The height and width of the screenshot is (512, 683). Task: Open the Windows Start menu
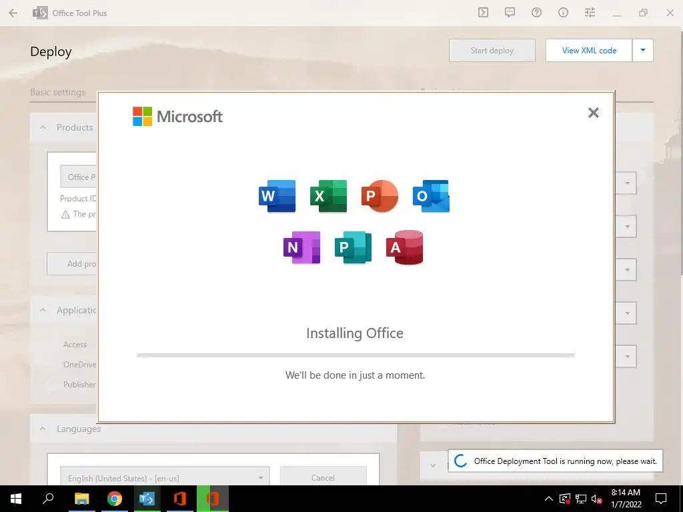coord(16,499)
